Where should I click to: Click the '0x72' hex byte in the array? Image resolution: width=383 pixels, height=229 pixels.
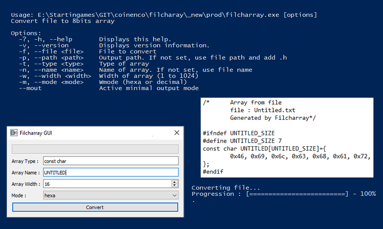tap(360, 156)
